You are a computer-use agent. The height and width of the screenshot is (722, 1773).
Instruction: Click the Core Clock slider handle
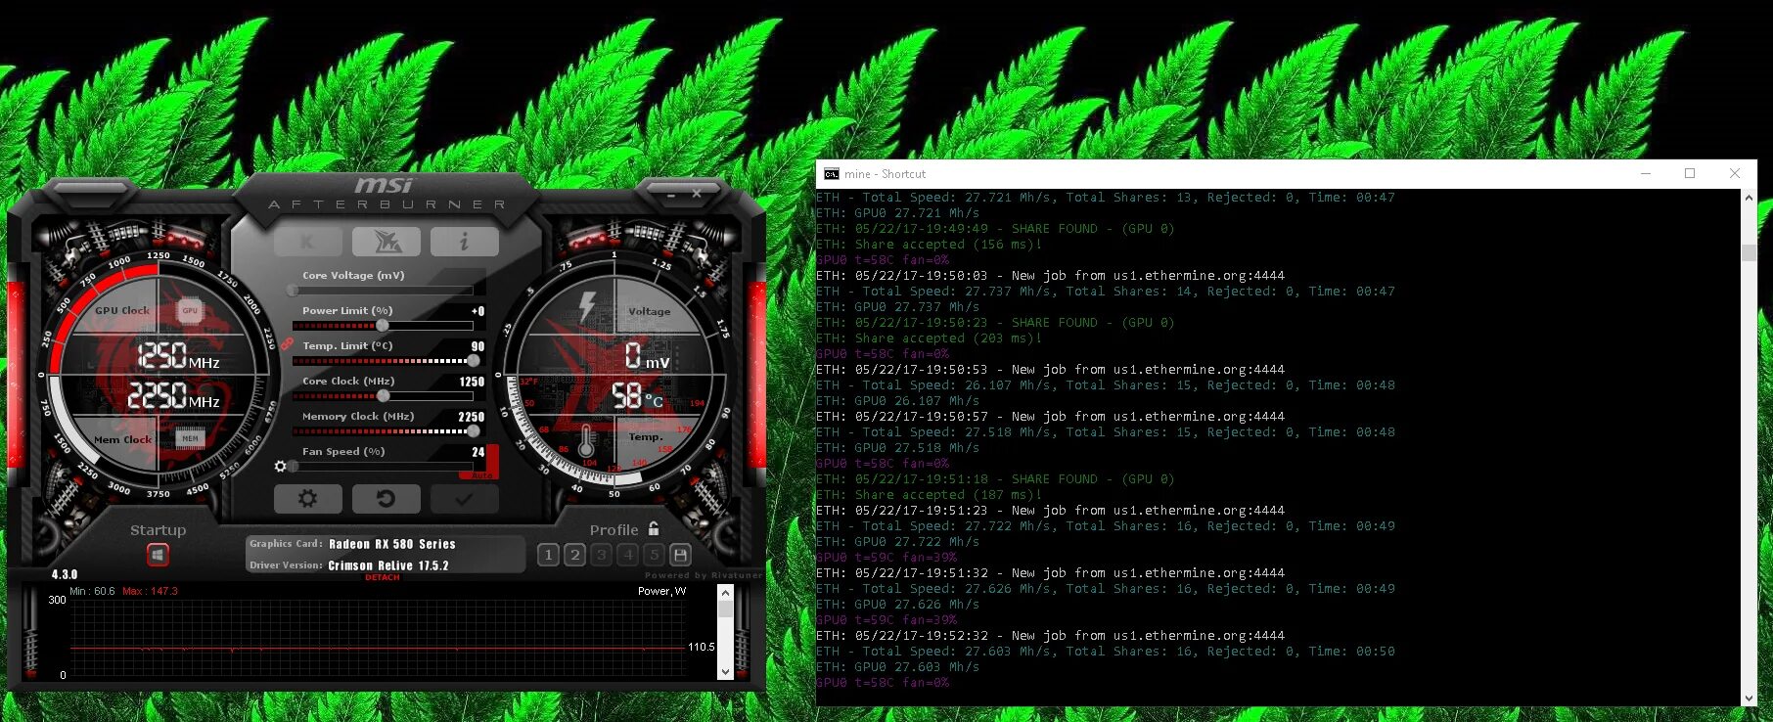[x=384, y=396]
